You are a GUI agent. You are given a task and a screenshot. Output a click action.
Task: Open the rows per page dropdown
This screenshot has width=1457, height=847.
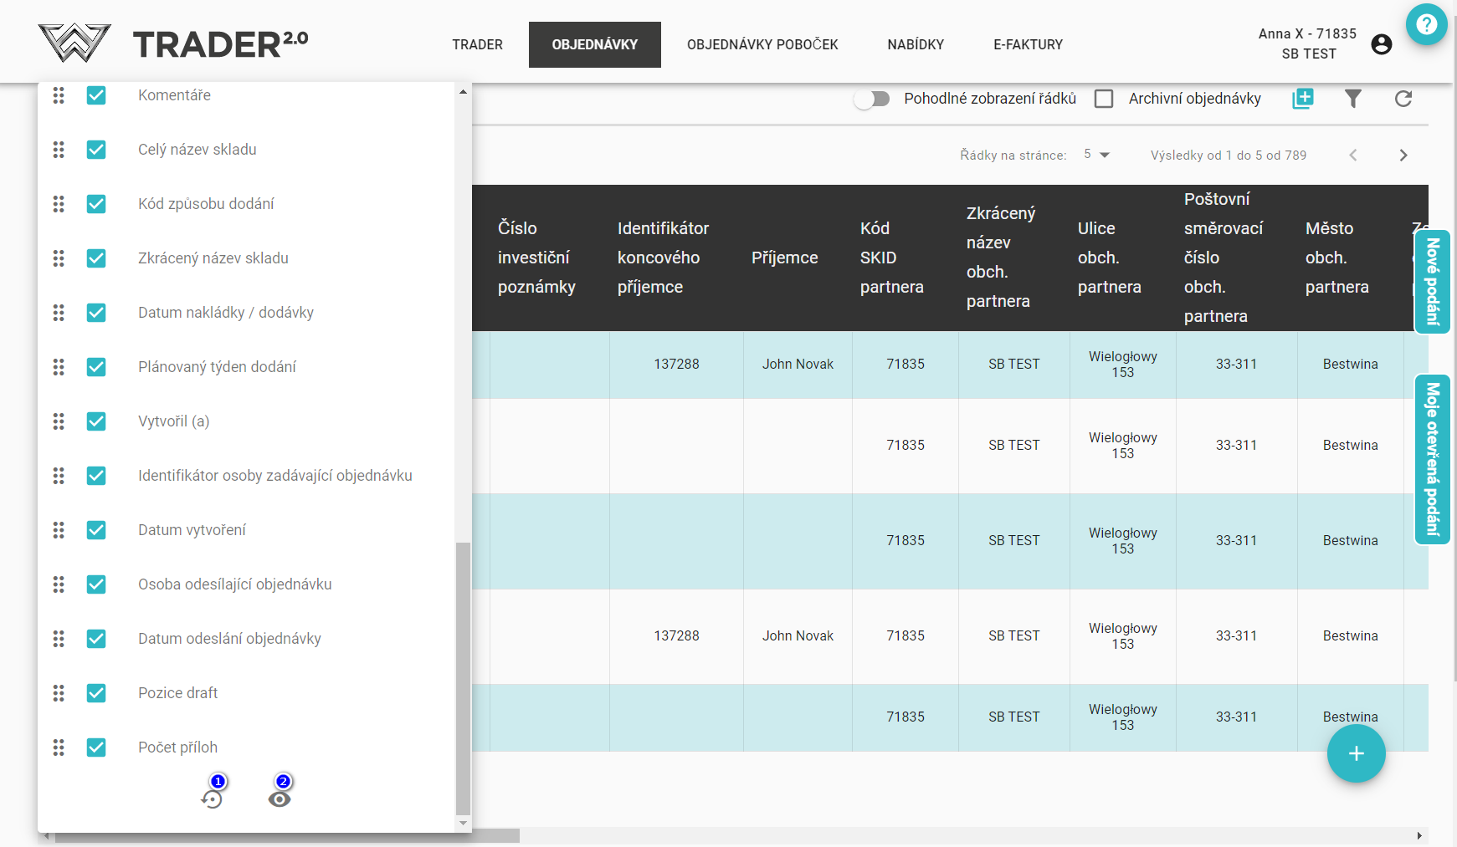[1096, 155]
